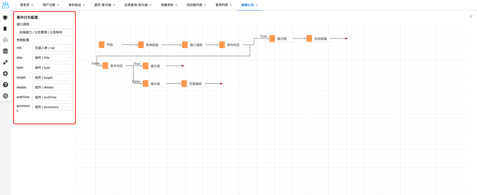Viewport: 477px width, 195px height.
Task: Open the 接口调用 interface dropdown
Action: [45, 32]
